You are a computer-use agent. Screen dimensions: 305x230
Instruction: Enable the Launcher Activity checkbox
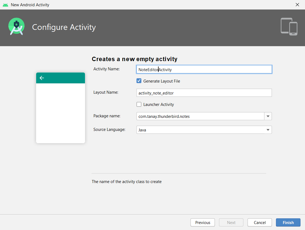pyautogui.click(x=139, y=104)
